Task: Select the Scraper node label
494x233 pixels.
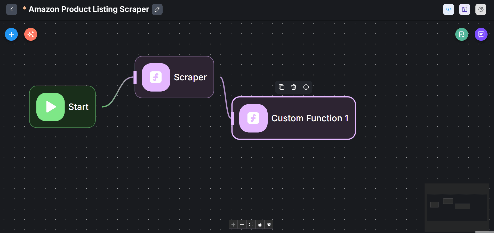Action: 190,77
